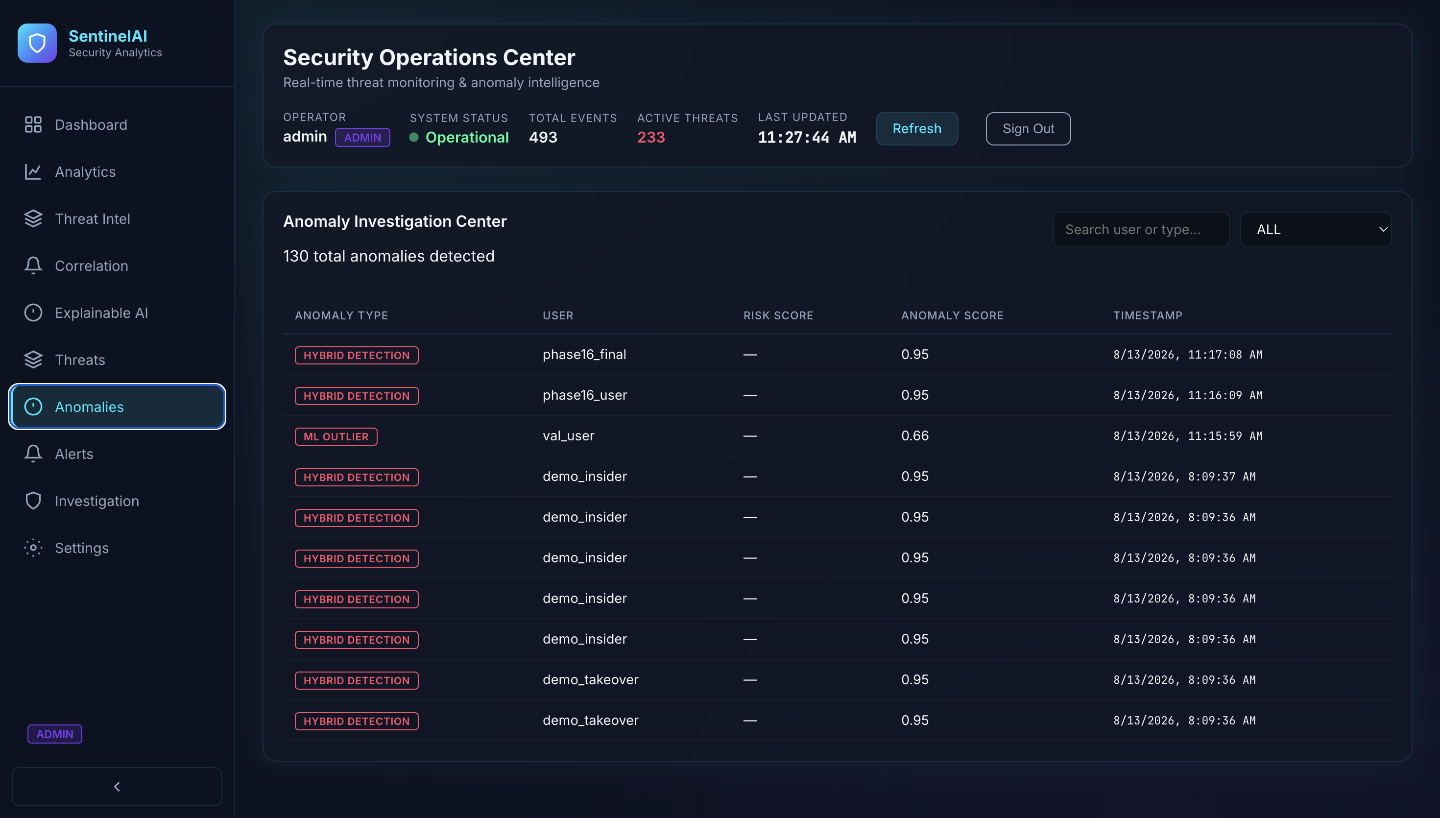Click the SentinelAI shield logo

click(x=37, y=43)
